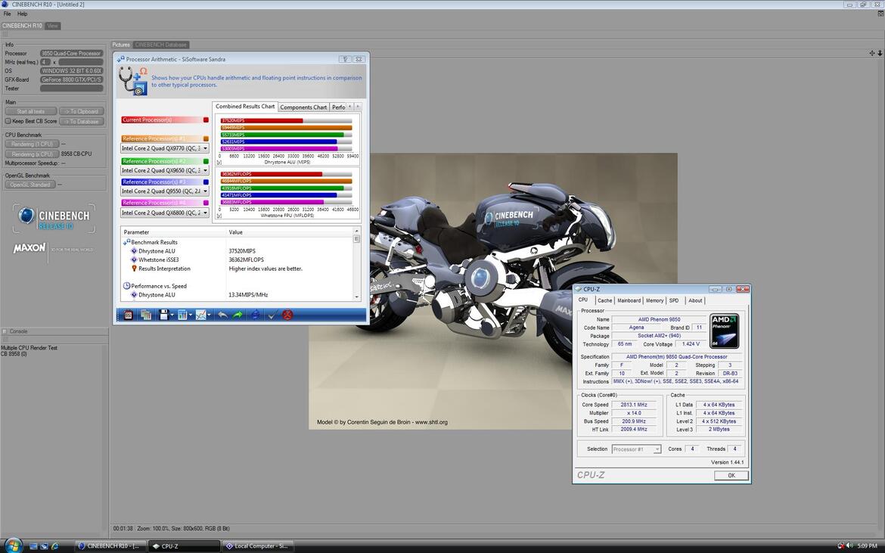Open the File menu in Cinebench
Screen dimensions: 885x553
click(8, 14)
